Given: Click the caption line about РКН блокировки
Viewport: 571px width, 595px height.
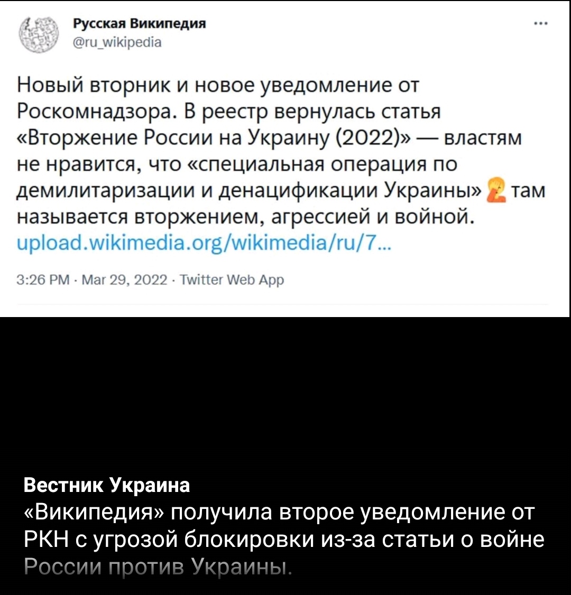Looking at the screenshot, I should (x=283, y=539).
